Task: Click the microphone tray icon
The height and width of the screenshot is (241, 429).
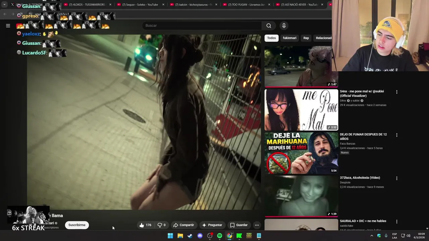Action: (x=386, y=236)
